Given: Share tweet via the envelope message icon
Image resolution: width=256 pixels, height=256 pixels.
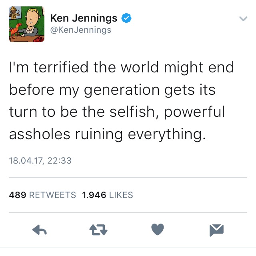Looking at the screenshot, I should coord(216,230).
